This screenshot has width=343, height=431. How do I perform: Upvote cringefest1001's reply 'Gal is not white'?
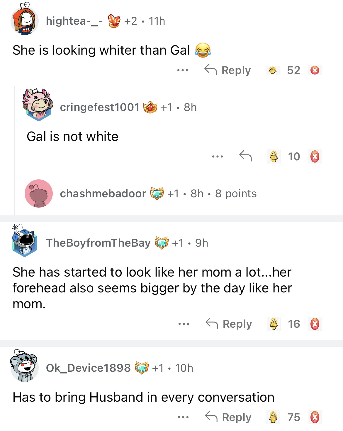[274, 156]
